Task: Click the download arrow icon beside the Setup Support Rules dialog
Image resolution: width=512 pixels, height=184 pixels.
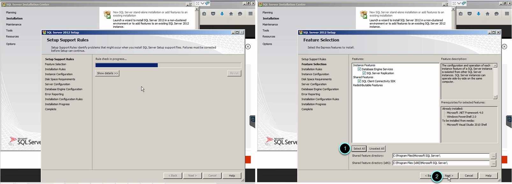Action: [x=222, y=14]
